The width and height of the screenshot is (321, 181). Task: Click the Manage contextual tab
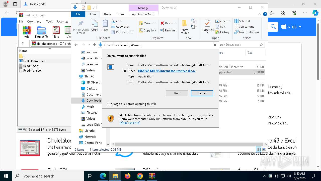[143, 8]
